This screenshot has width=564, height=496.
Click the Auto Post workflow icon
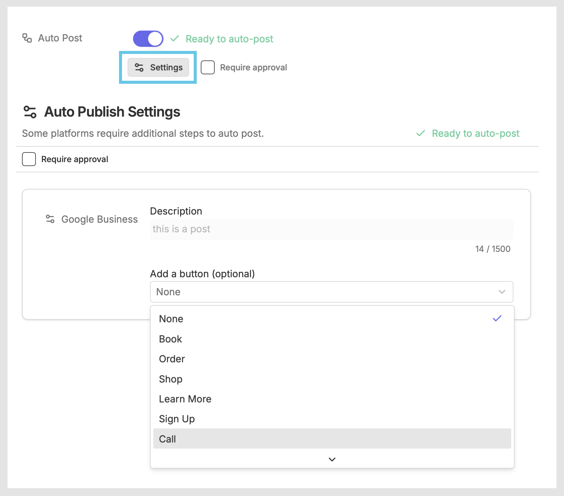click(x=27, y=38)
